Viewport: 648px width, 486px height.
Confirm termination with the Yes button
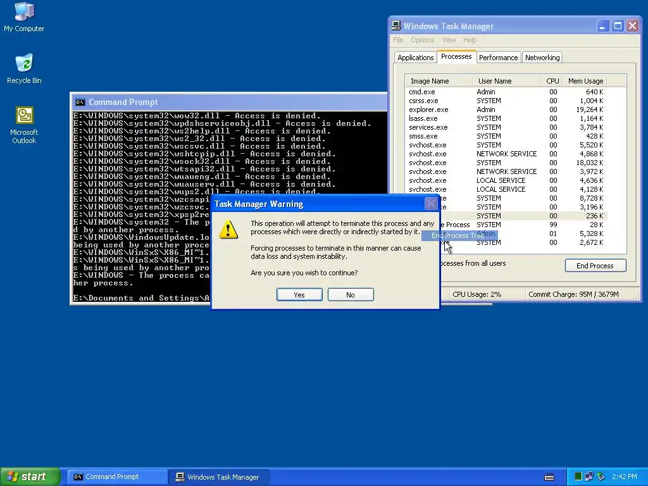(x=299, y=295)
